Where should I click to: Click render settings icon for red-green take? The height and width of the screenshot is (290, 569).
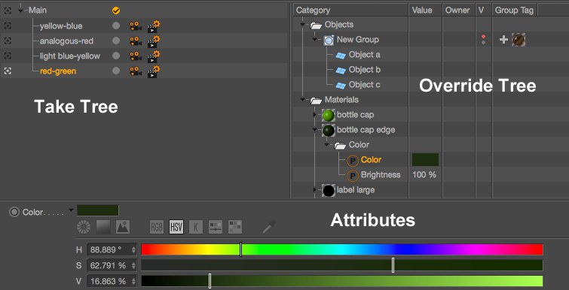[153, 71]
